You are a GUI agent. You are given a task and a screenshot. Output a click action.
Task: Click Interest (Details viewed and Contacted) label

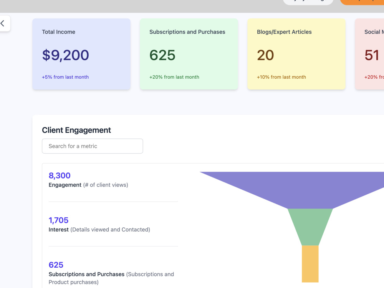click(99, 230)
